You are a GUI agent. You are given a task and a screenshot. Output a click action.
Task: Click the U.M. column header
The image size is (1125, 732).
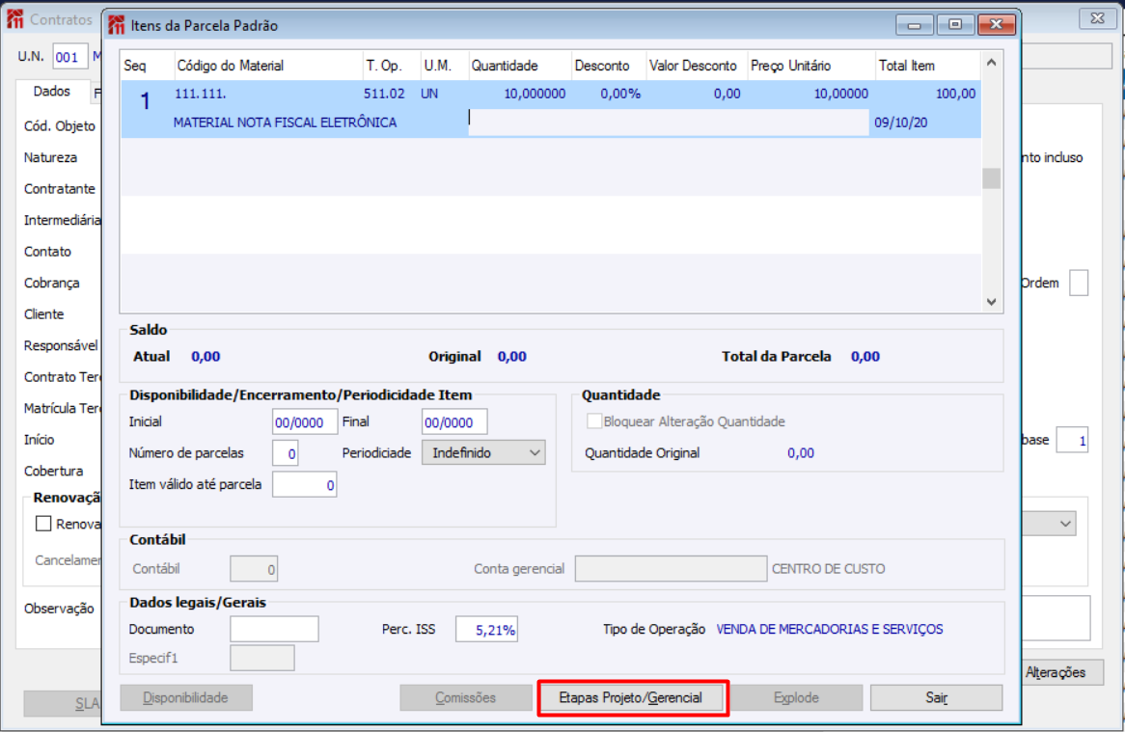coord(445,66)
